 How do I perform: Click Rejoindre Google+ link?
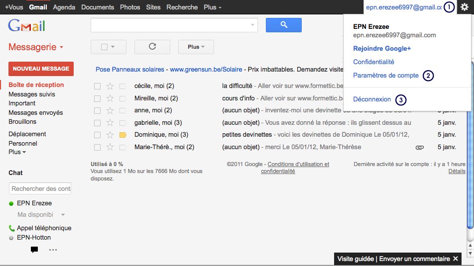point(382,49)
